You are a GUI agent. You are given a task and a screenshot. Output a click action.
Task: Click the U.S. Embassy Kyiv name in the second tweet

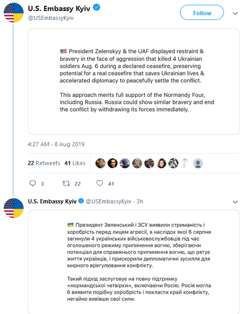(52, 201)
